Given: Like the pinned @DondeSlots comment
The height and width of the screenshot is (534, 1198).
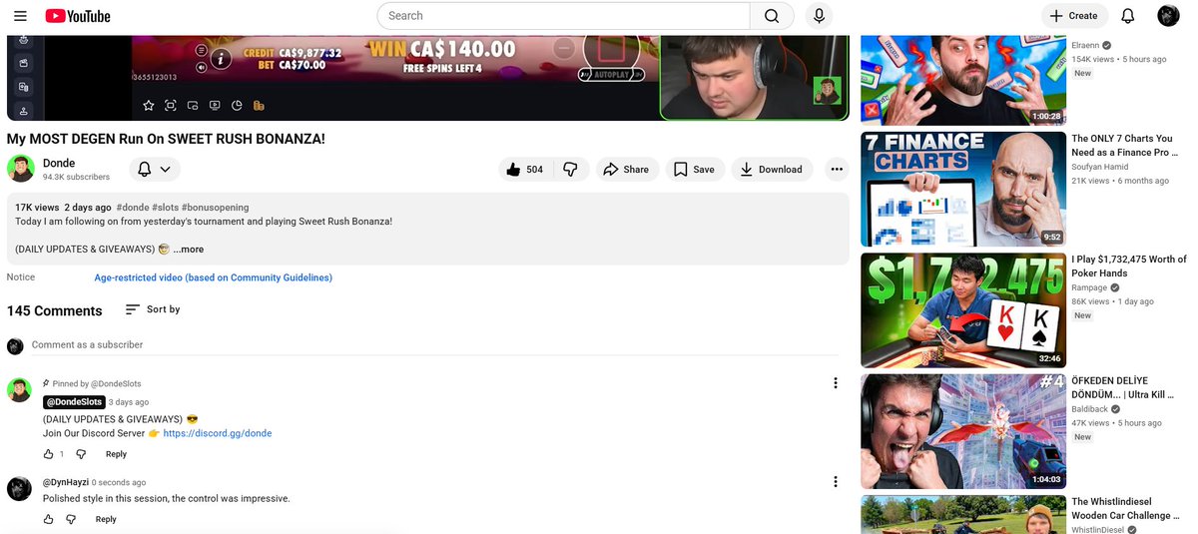Looking at the screenshot, I should click(49, 454).
